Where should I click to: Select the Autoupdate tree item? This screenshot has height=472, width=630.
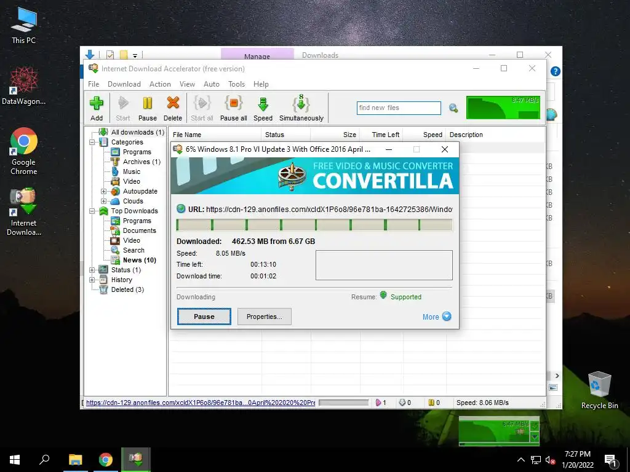(140, 191)
